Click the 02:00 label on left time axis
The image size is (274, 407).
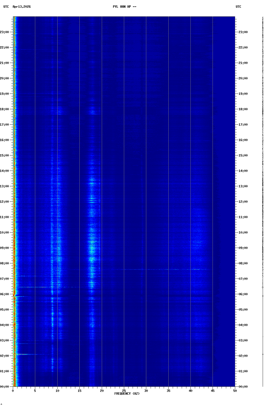pyautogui.click(x=5, y=356)
